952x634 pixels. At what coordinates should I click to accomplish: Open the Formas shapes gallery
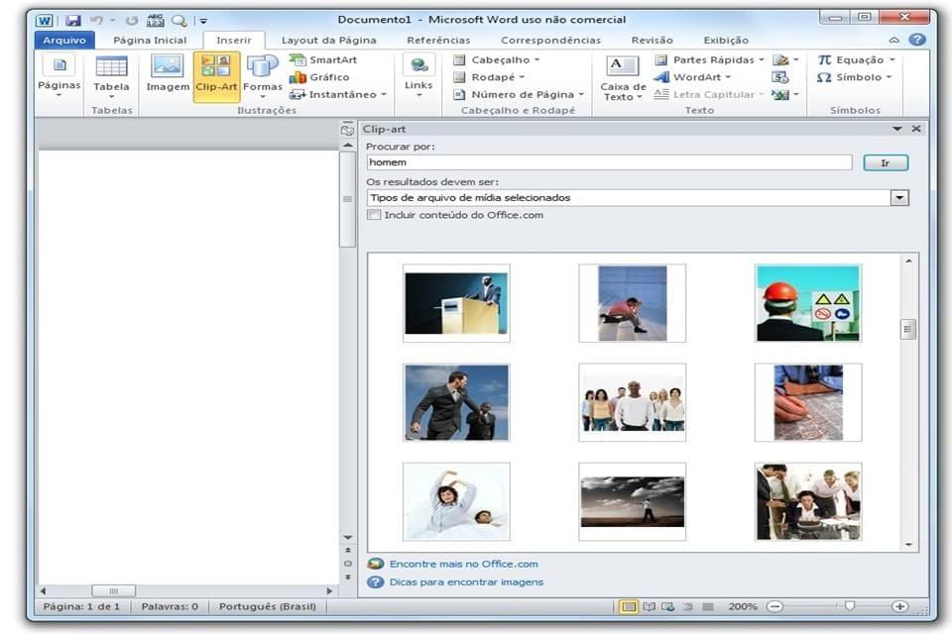[262, 76]
